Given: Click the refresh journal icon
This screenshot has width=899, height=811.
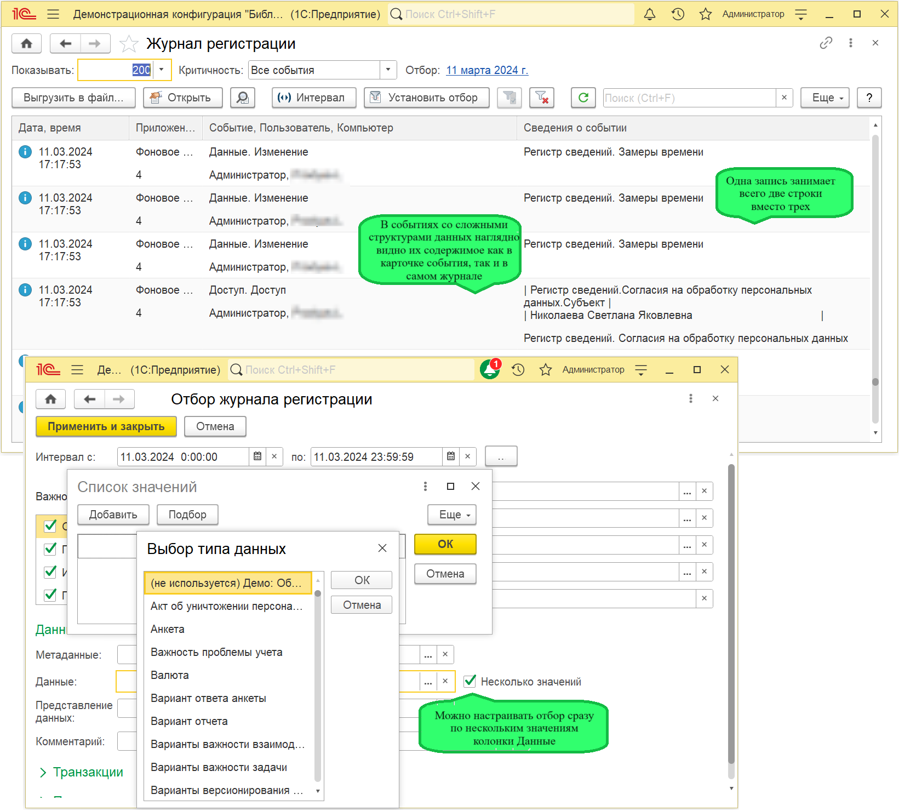Looking at the screenshot, I should click(583, 98).
